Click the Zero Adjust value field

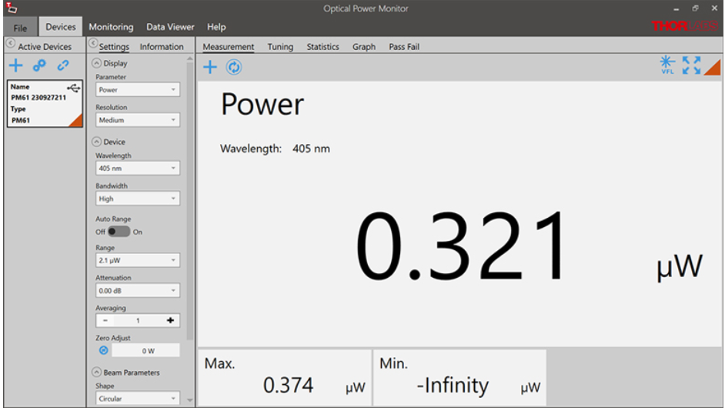[x=147, y=351]
